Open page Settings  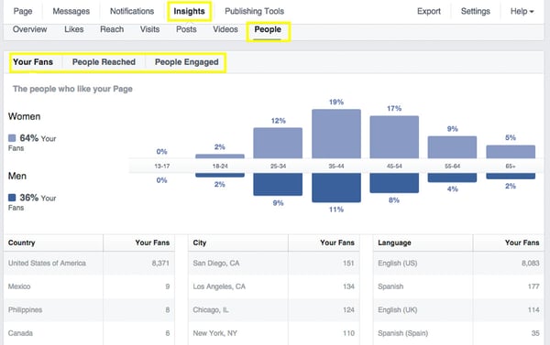[475, 11]
